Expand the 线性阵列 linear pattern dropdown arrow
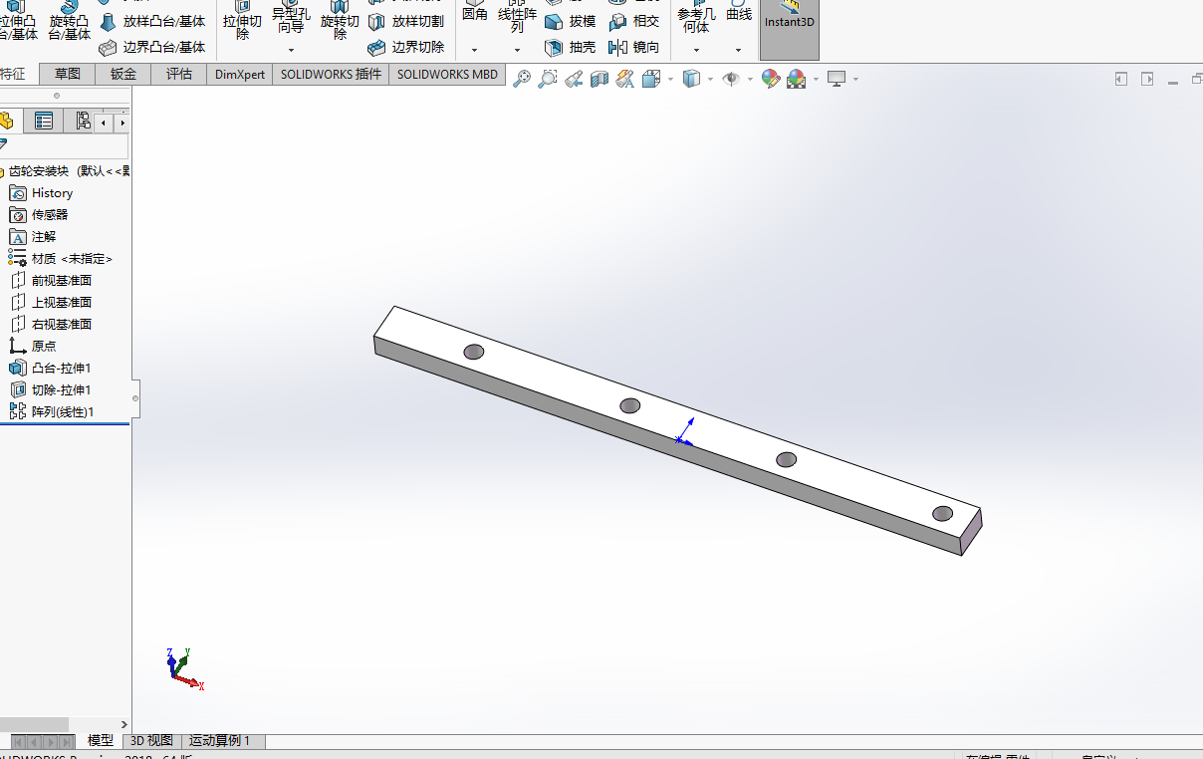 (517, 50)
